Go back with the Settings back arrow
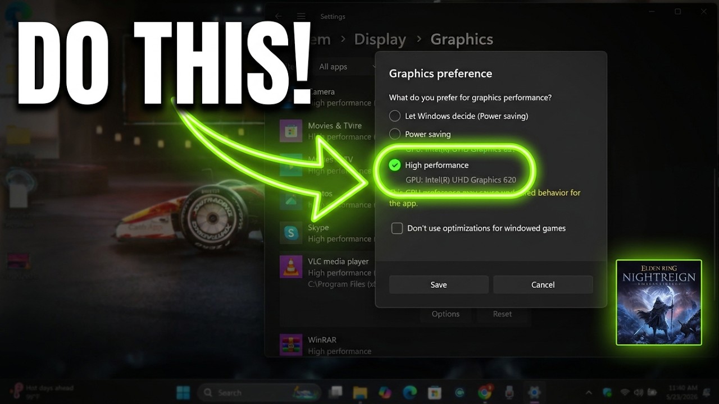This screenshot has height=404, width=719. tap(279, 17)
